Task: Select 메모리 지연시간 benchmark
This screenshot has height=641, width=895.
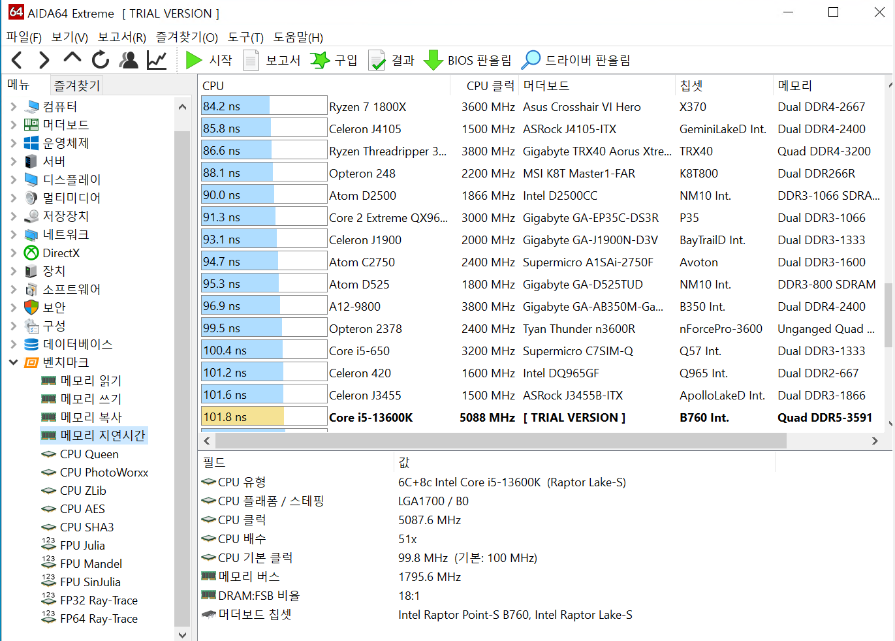Action: tap(102, 435)
